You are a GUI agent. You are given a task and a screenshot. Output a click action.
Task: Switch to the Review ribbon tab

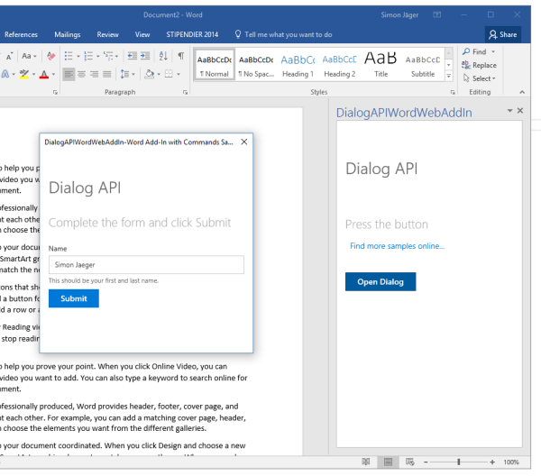click(x=107, y=34)
